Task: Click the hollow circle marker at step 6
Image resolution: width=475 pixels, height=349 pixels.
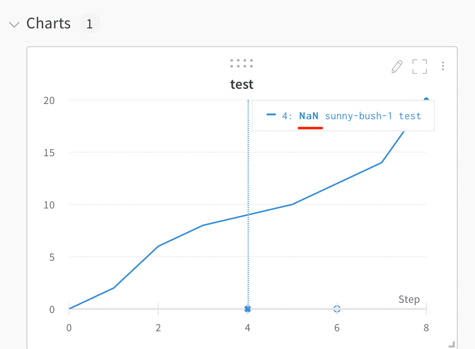Action: [336, 309]
